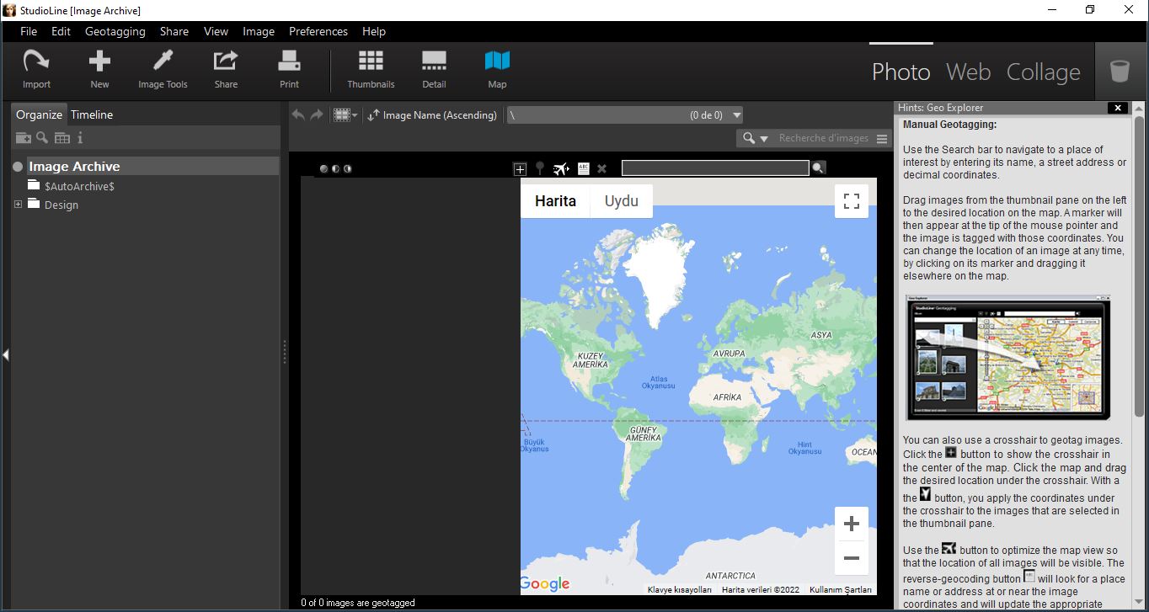Open the search type dropdown arrow
Image resolution: width=1149 pixels, height=612 pixels.
[764, 138]
